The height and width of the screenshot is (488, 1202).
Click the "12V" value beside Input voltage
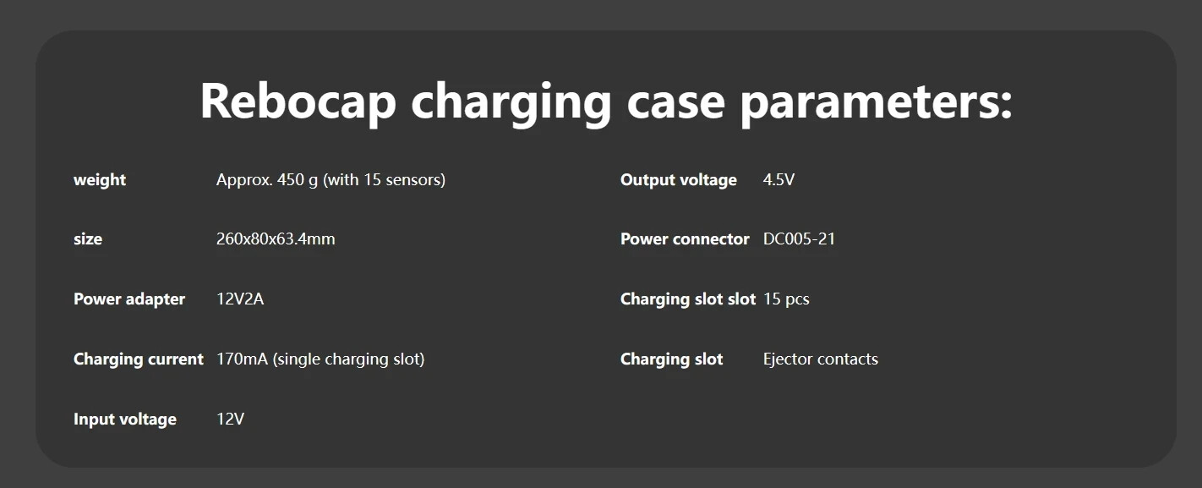pyautogui.click(x=231, y=419)
